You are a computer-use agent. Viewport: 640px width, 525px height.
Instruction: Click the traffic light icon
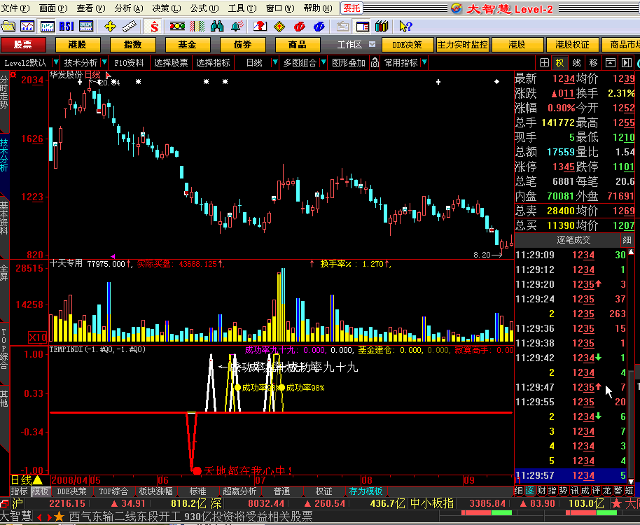pos(178,27)
